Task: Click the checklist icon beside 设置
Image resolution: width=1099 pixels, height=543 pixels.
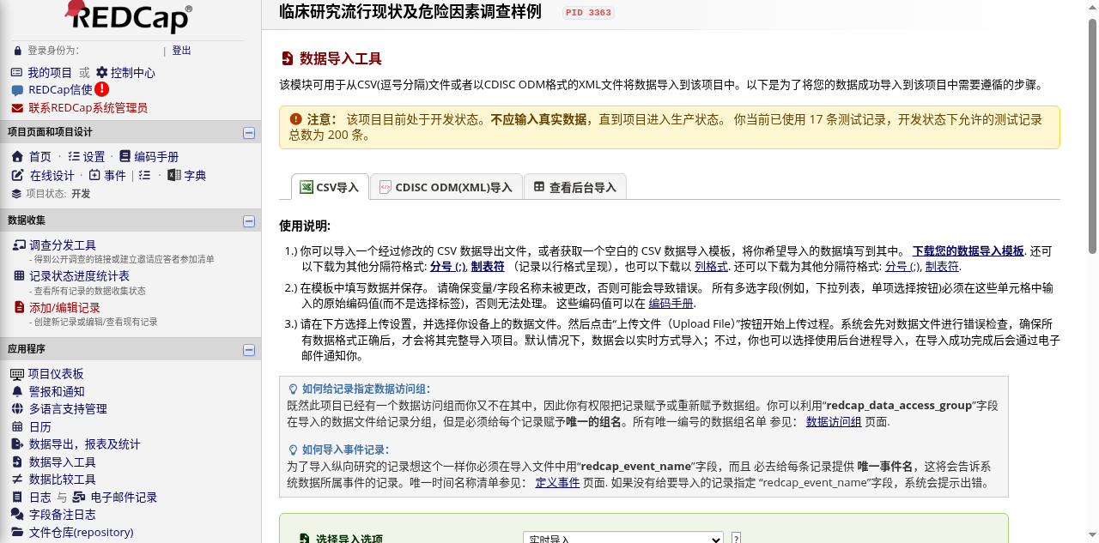Action: tap(74, 157)
